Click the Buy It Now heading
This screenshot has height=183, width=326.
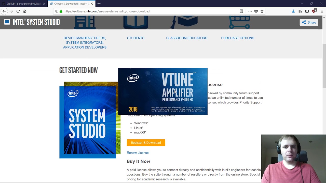(139, 161)
